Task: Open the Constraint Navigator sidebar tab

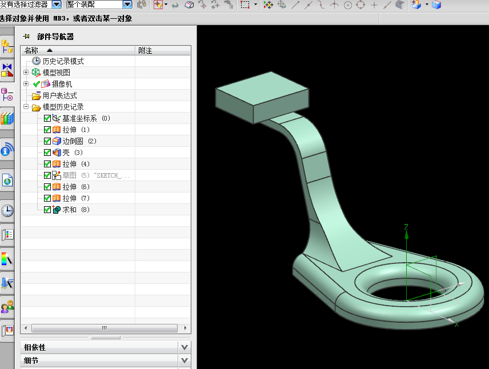Action: coord(7,70)
